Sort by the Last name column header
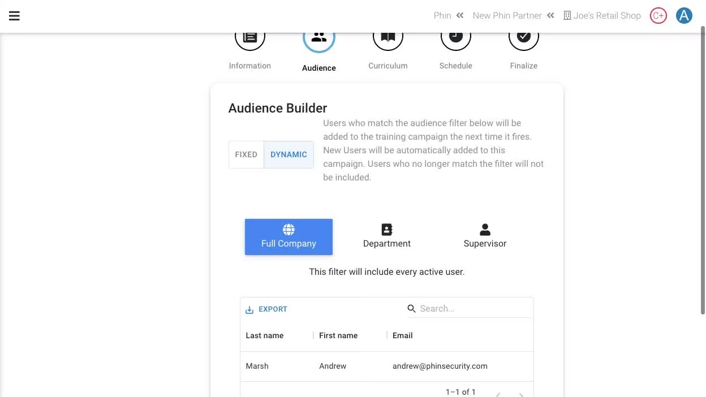706x397 pixels. [x=265, y=335]
